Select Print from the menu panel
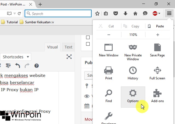 pos(109,73)
